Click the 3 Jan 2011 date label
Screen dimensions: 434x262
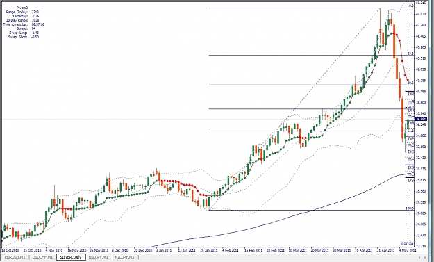(164, 250)
